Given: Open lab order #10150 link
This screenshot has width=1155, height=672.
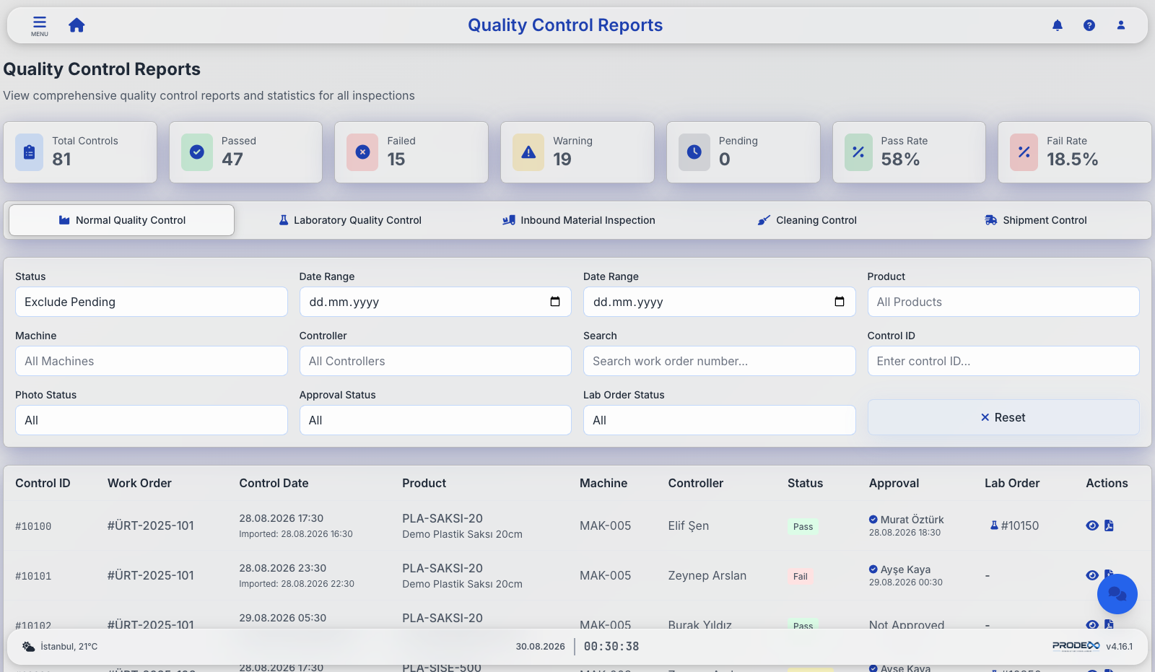Looking at the screenshot, I should coord(1014,525).
